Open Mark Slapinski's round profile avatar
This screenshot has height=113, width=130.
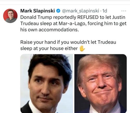click(10, 16)
